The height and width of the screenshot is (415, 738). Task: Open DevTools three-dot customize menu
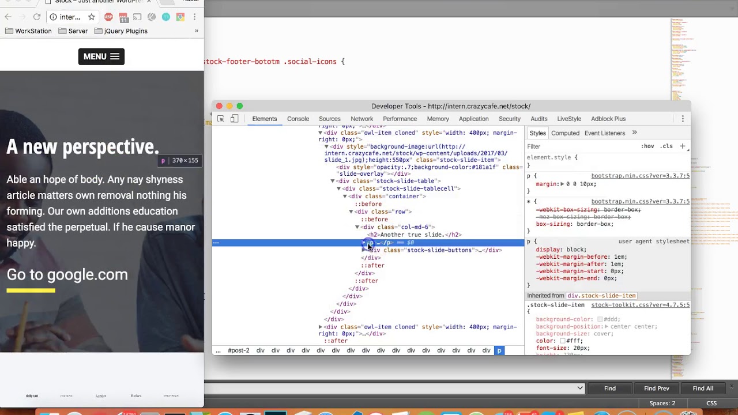click(683, 119)
